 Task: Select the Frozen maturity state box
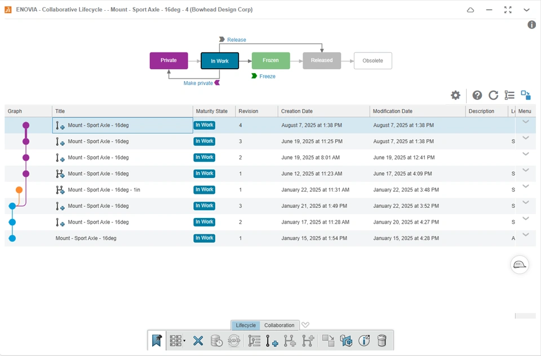271,61
